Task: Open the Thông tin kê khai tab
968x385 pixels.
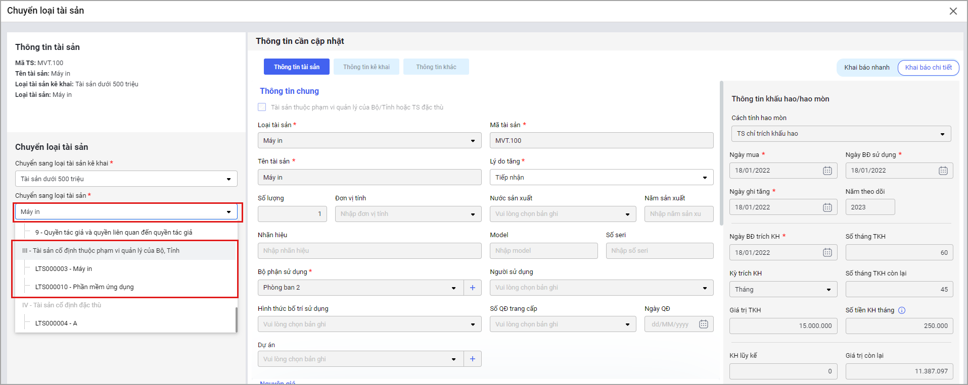Action: coord(366,67)
